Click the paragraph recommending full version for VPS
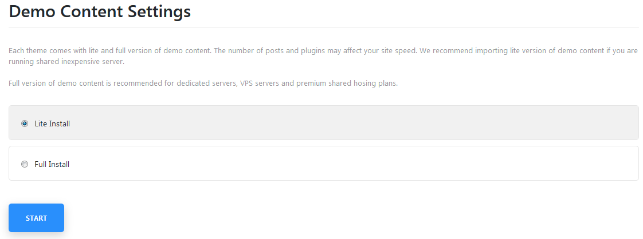Image resolution: width=643 pixels, height=239 pixels. point(203,83)
